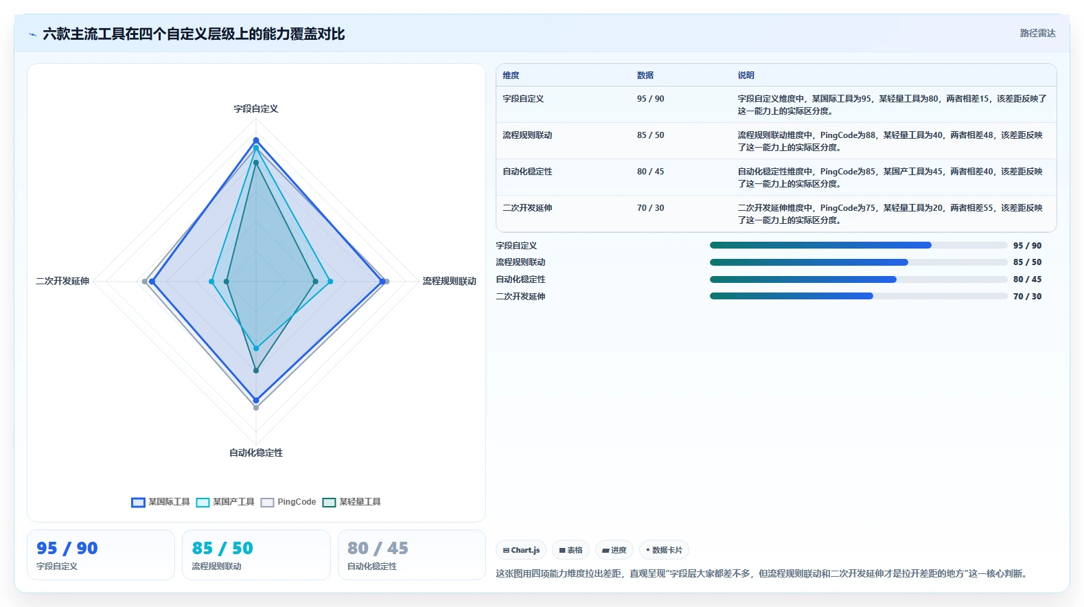This screenshot has width=1084, height=607.
Task: Click the summary caption below the tag chips
Action: [x=763, y=573]
